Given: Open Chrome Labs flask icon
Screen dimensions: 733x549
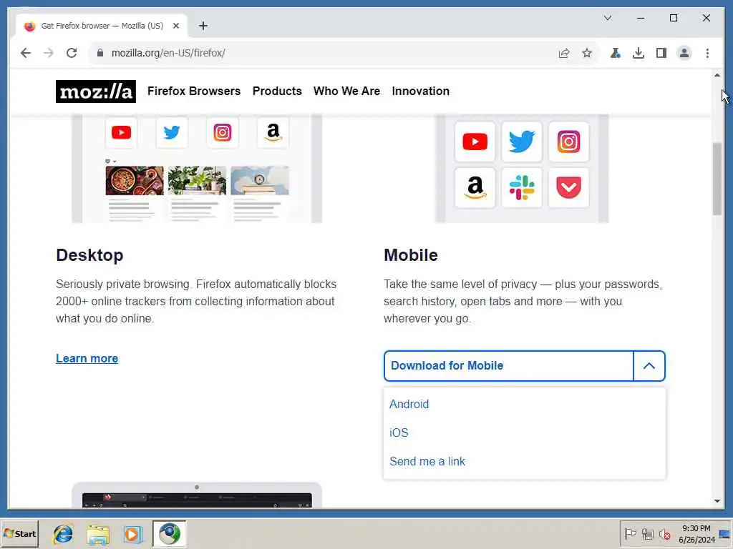Looking at the screenshot, I should point(615,53).
